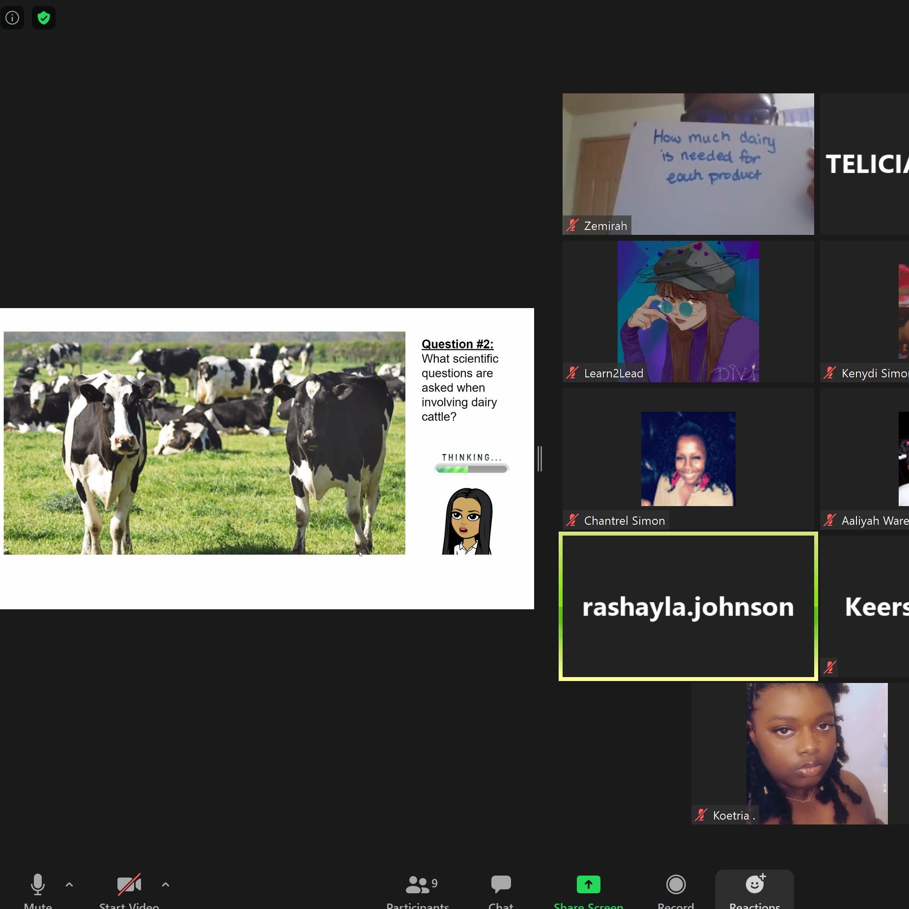Mute the microphone

pos(38,884)
